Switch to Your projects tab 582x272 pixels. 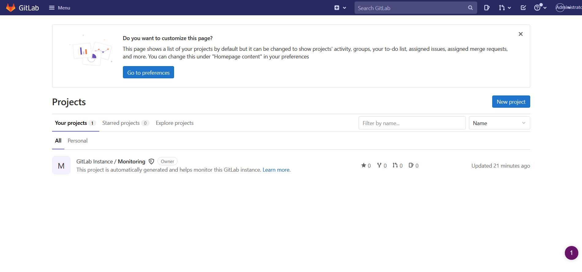(75, 123)
